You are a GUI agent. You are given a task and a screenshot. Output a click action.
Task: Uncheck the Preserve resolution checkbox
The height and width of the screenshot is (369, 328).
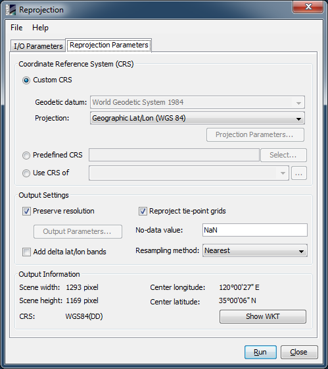[26, 211]
